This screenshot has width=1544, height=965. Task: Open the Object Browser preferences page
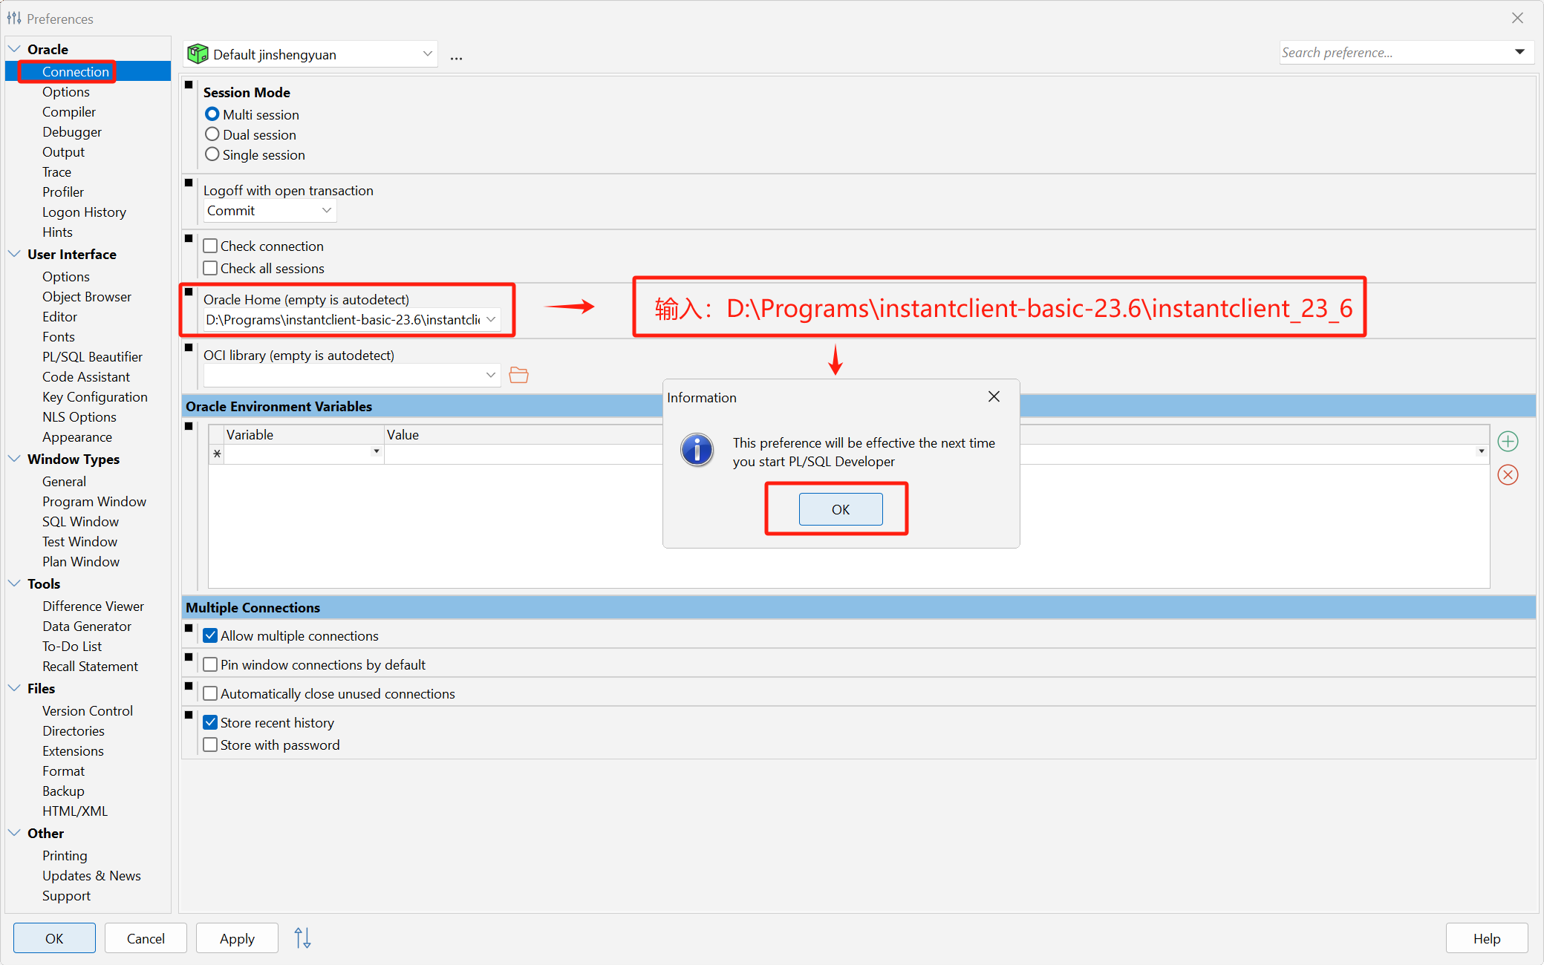pos(86,297)
